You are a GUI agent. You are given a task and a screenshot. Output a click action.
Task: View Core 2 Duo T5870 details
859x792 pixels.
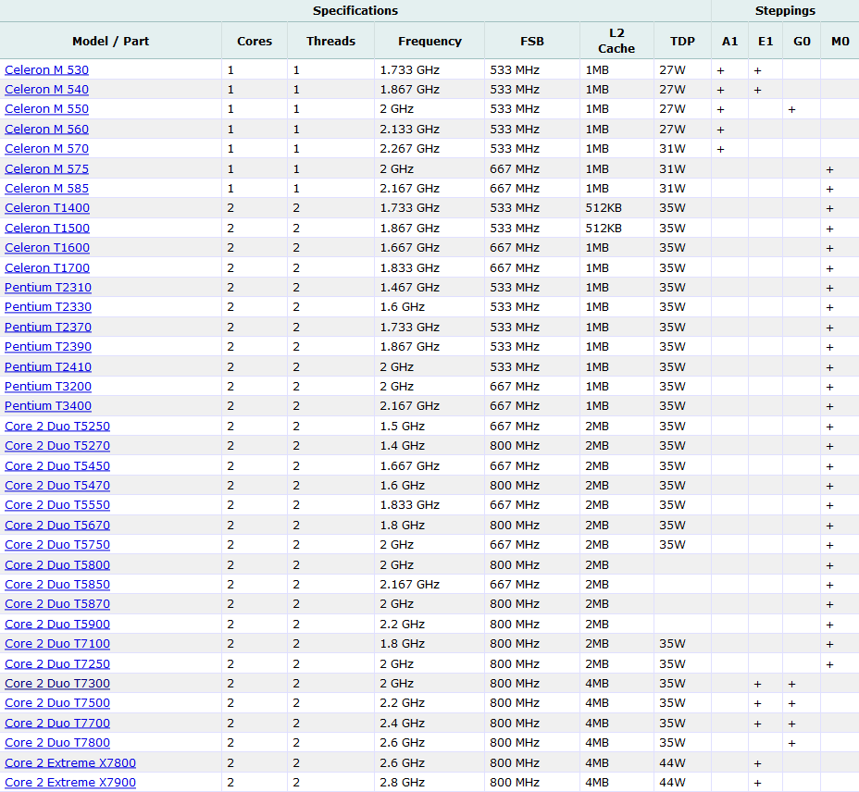pos(57,603)
